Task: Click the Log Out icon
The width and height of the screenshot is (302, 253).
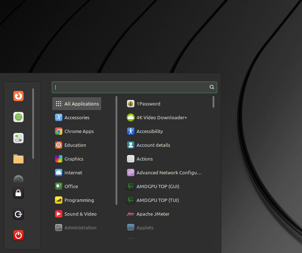Action: pos(18,214)
